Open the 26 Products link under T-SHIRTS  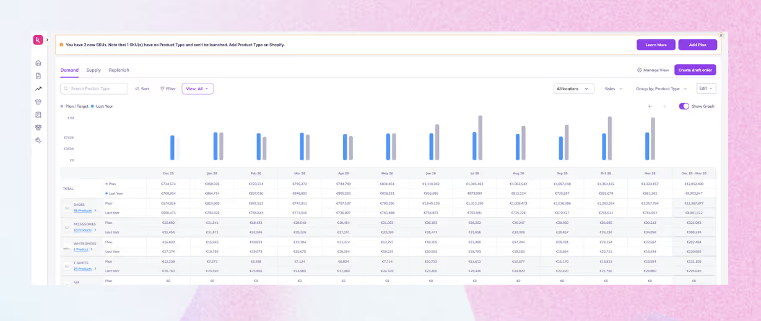pos(82,269)
